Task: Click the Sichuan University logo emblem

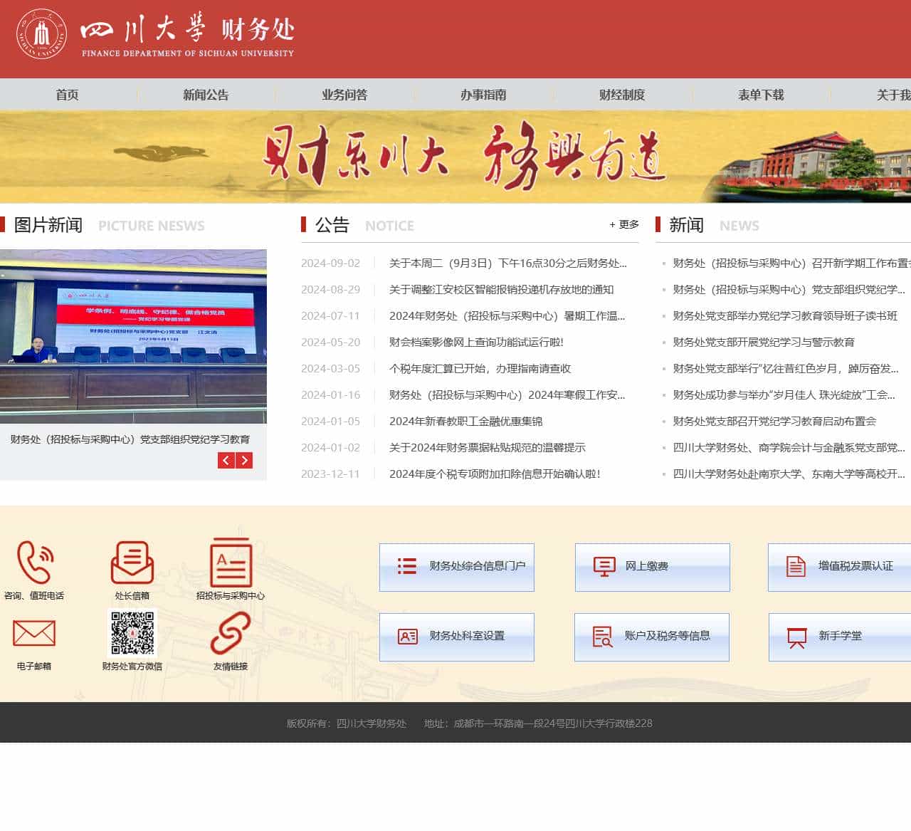Action: [x=42, y=34]
